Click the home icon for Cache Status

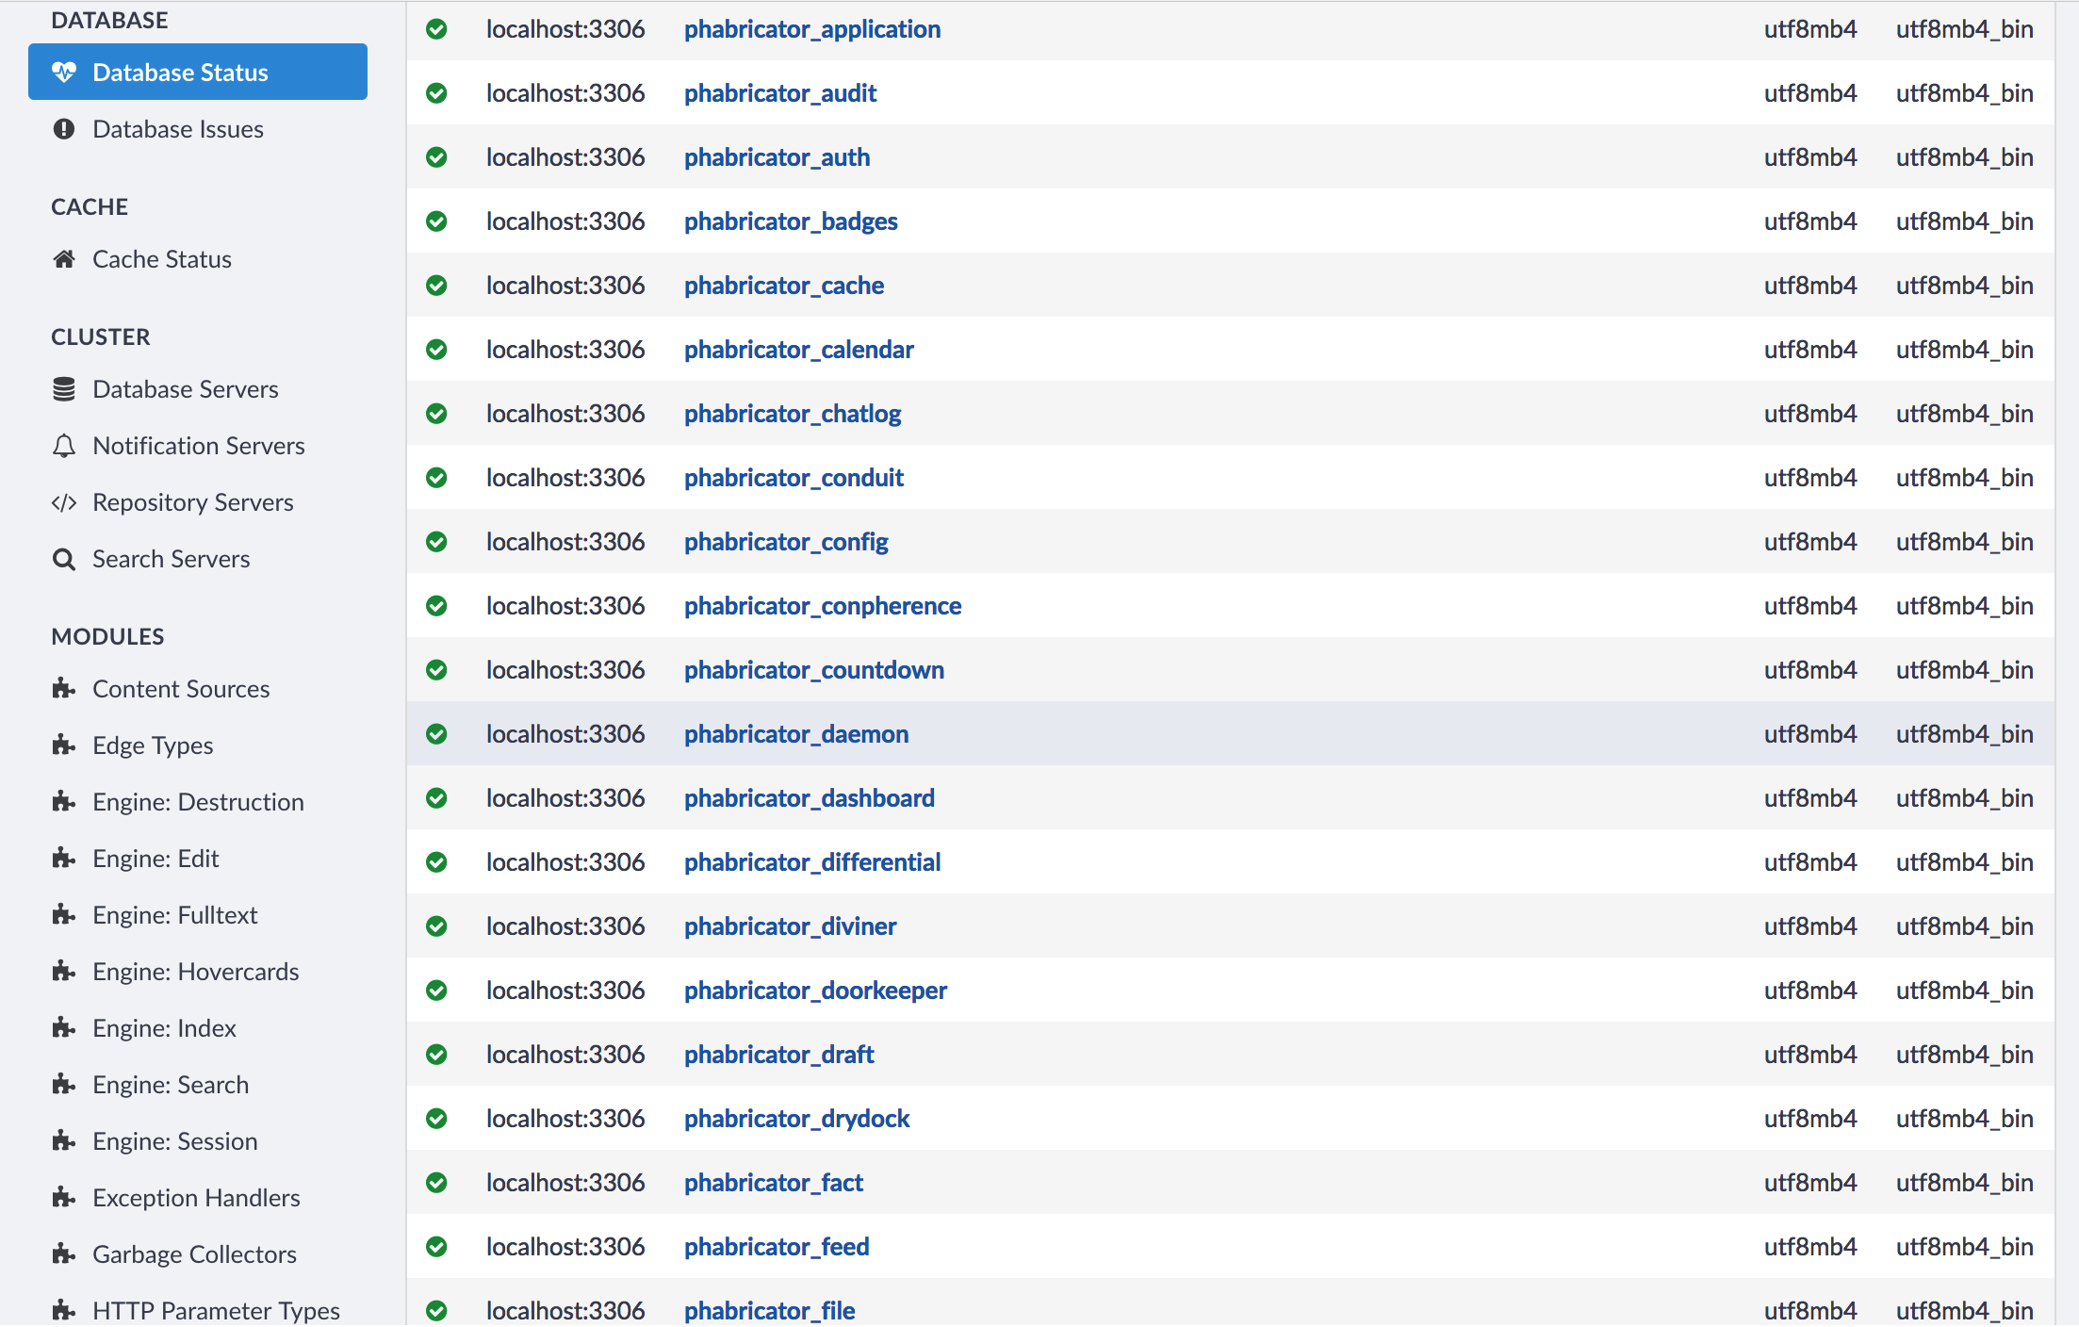pyautogui.click(x=64, y=259)
